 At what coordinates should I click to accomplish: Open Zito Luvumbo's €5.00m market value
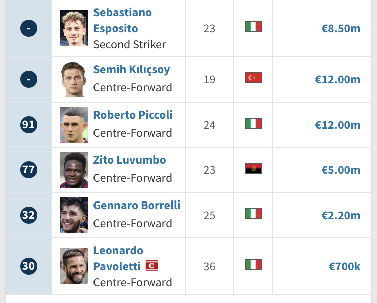point(341,170)
